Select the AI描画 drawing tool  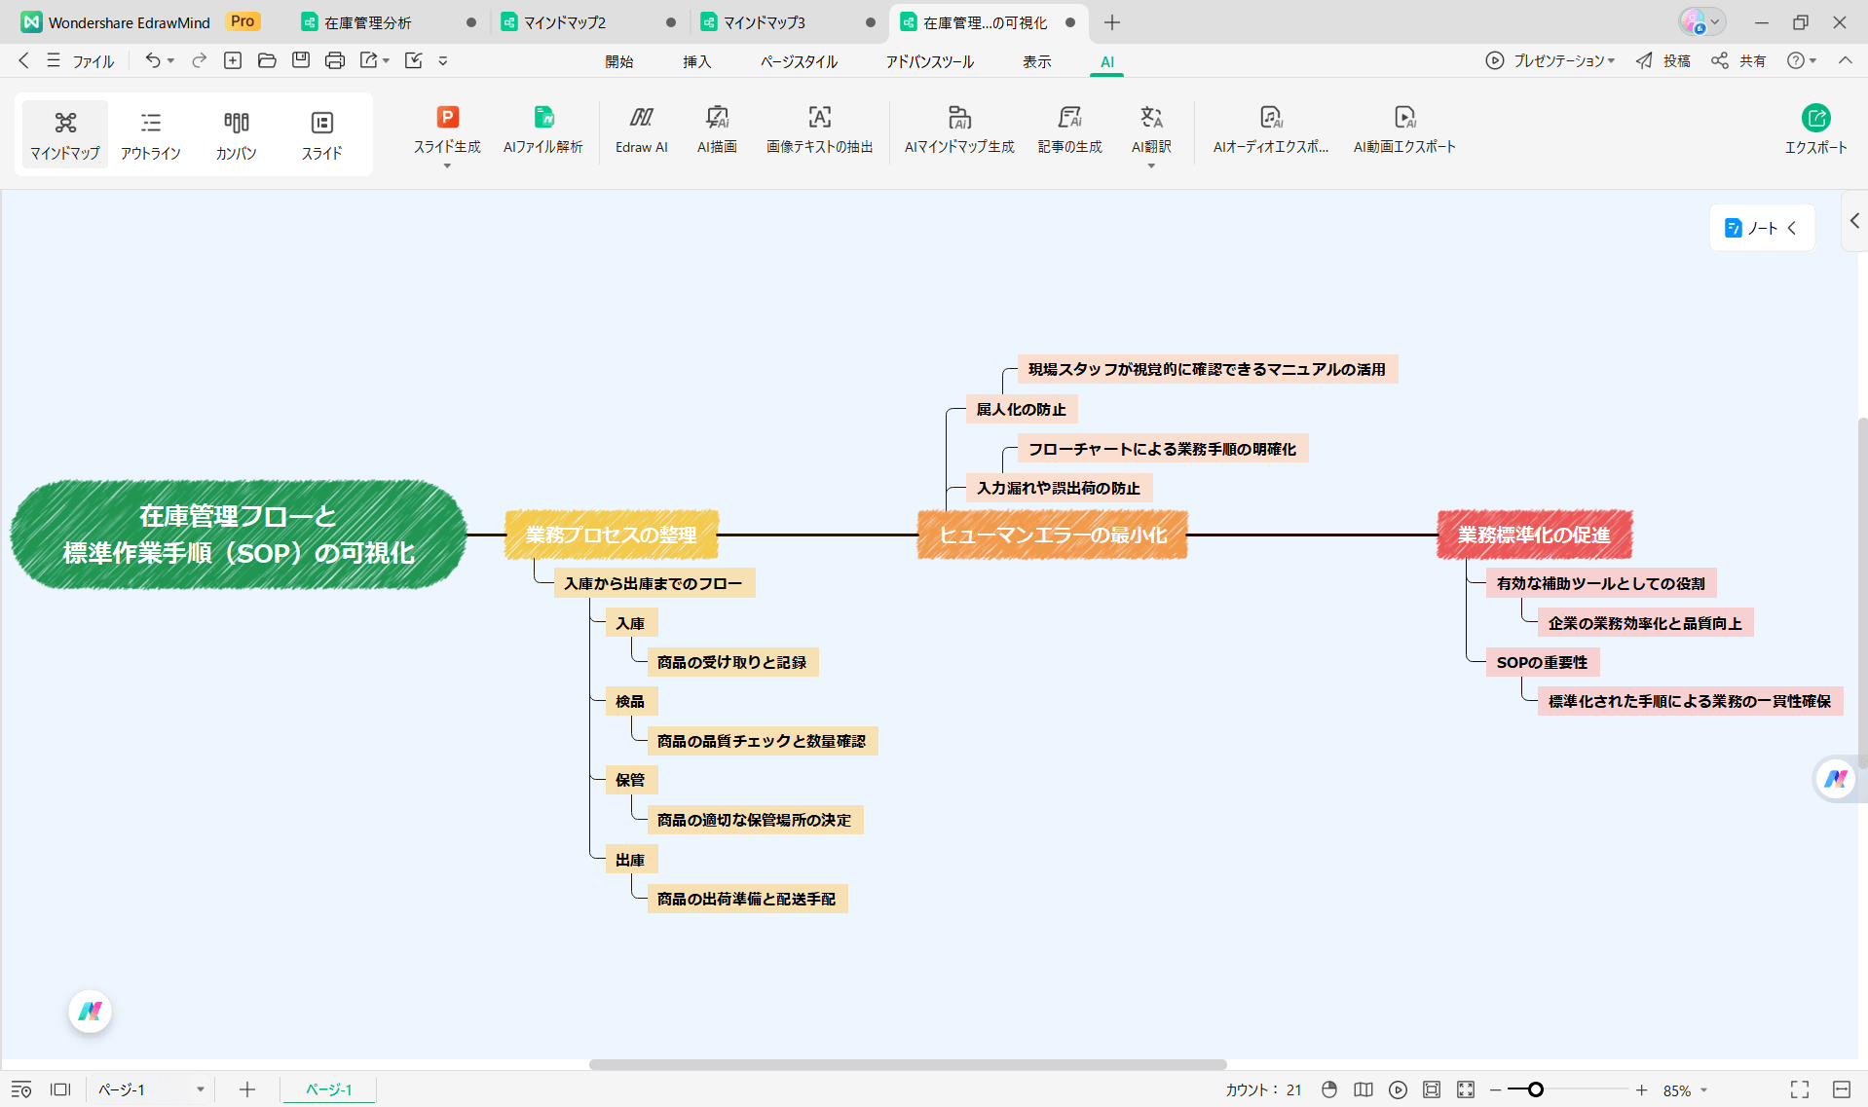tap(717, 119)
